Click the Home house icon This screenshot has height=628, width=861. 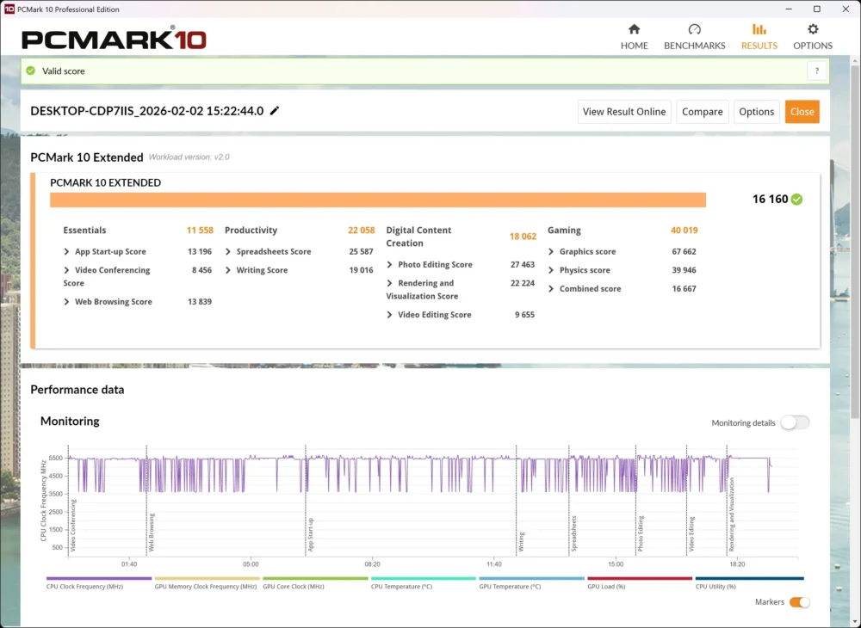point(635,29)
